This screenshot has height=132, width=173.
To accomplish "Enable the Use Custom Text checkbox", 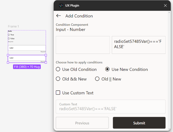I will click(x=58, y=93).
